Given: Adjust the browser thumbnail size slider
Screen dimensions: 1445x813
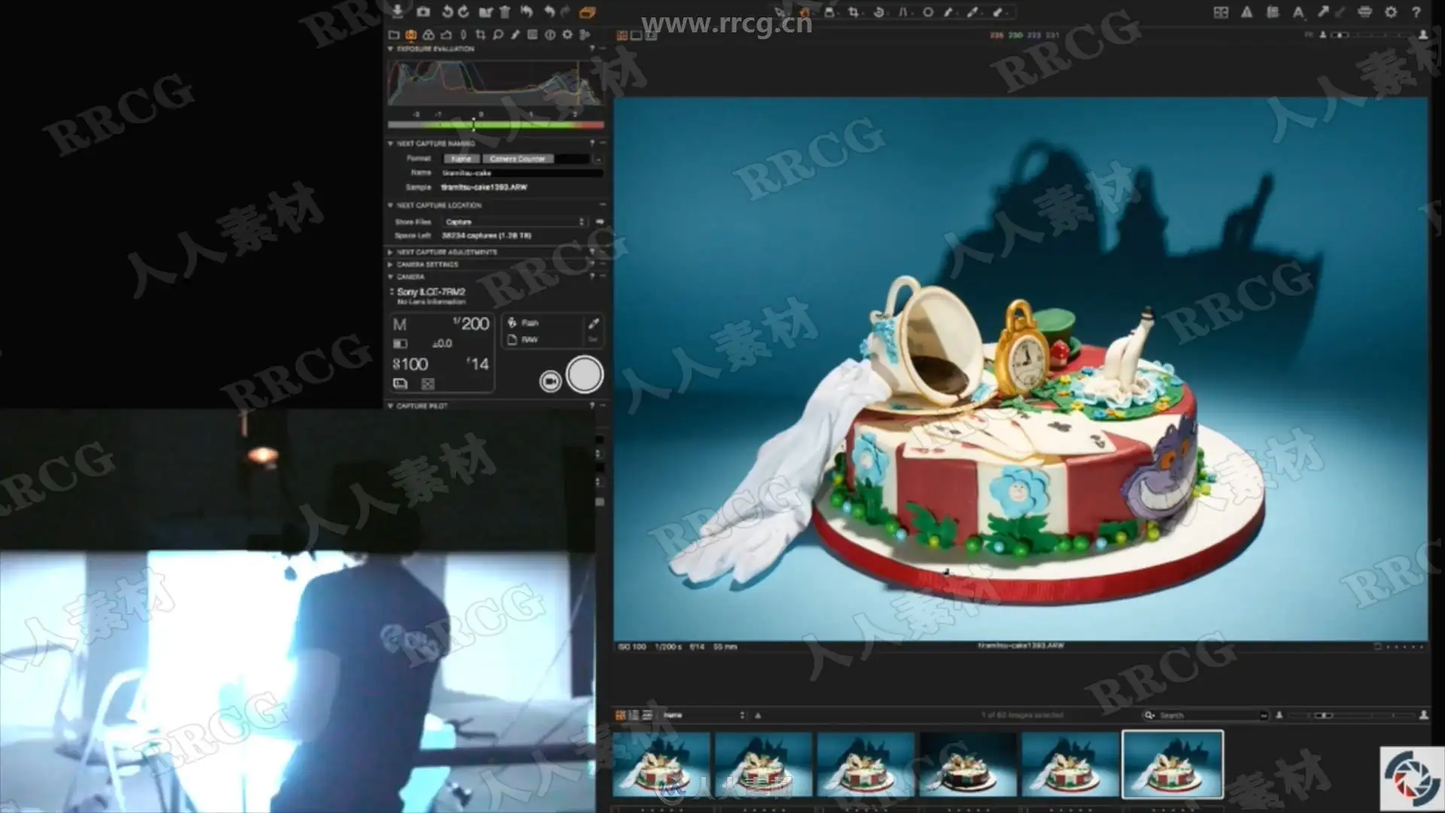Looking at the screenshot, I should click(1325, 715).
